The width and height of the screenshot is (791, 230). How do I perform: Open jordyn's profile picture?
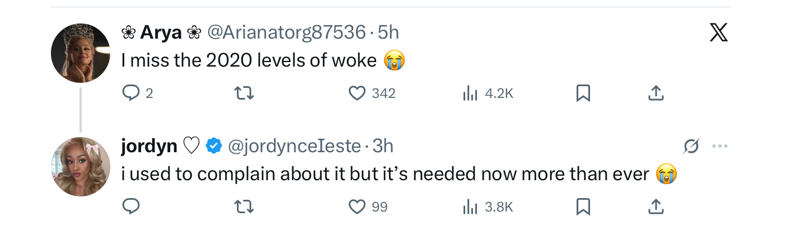tap(81, 167)
